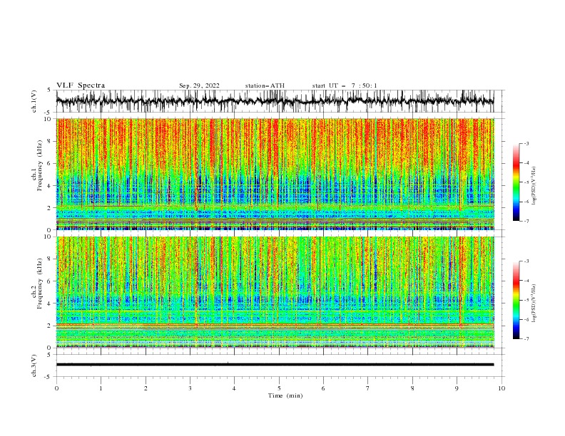
Task: Click the 'ch.3(V)' axis label
Action: point(34,365)
